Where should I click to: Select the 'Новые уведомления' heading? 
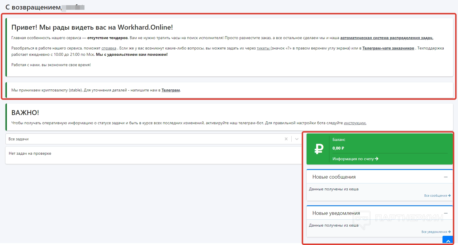coord(336,213)
